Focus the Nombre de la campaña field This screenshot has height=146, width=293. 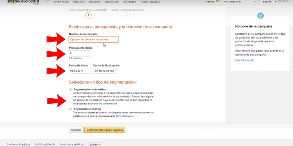(x=94, y=39)
